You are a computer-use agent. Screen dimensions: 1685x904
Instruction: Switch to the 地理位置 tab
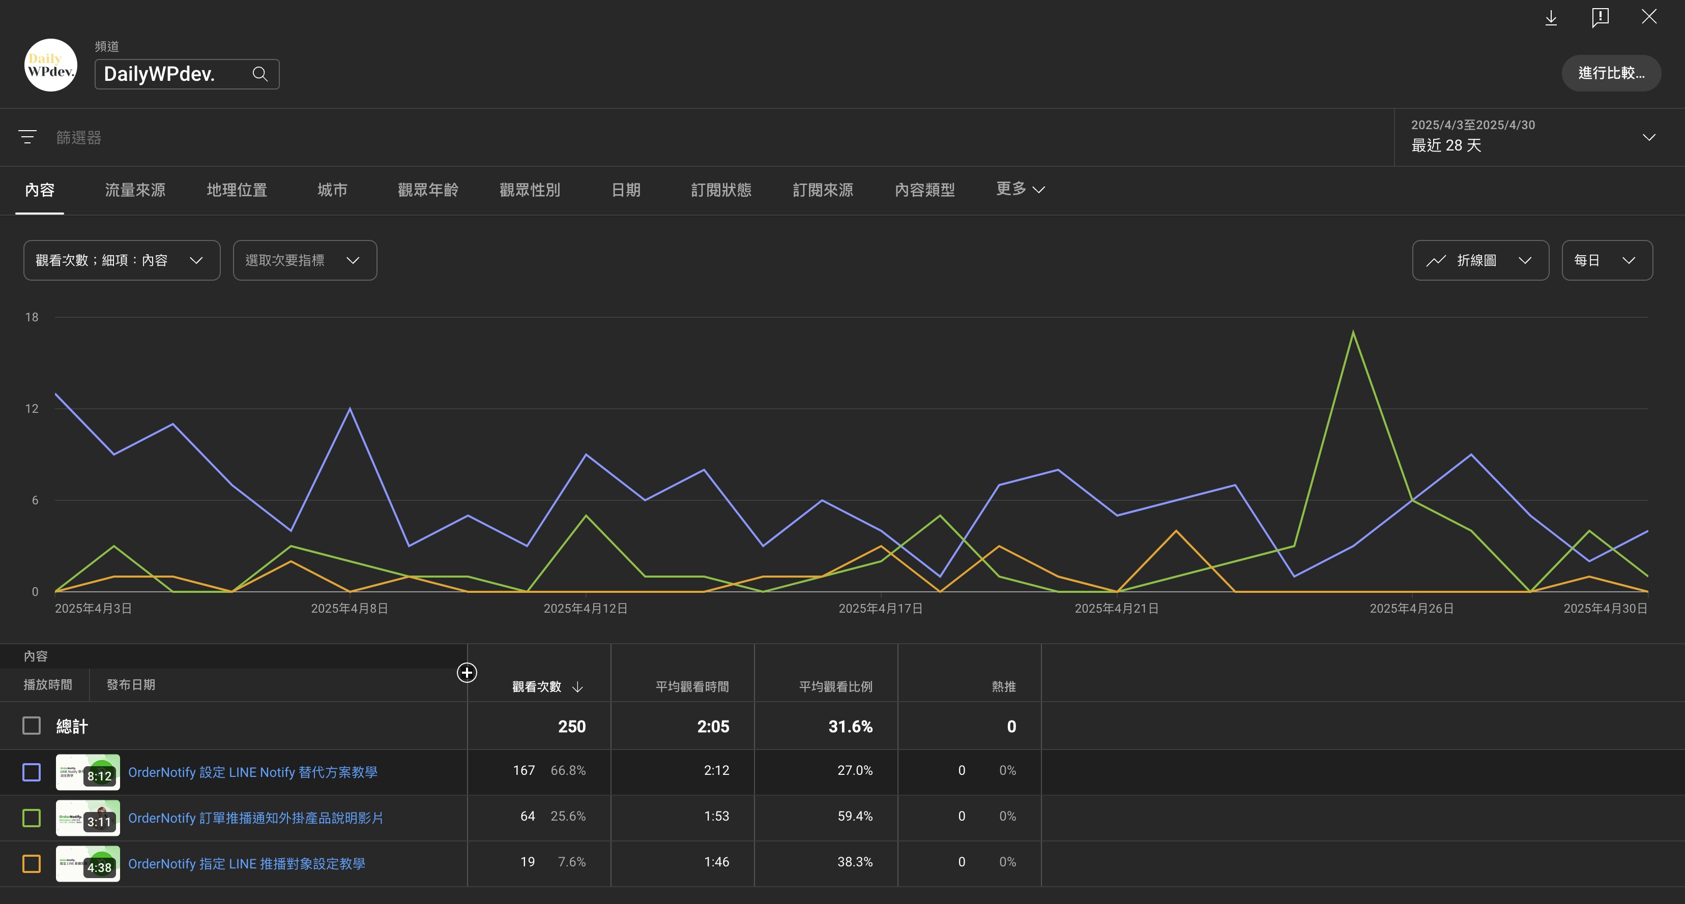[237, 190]
